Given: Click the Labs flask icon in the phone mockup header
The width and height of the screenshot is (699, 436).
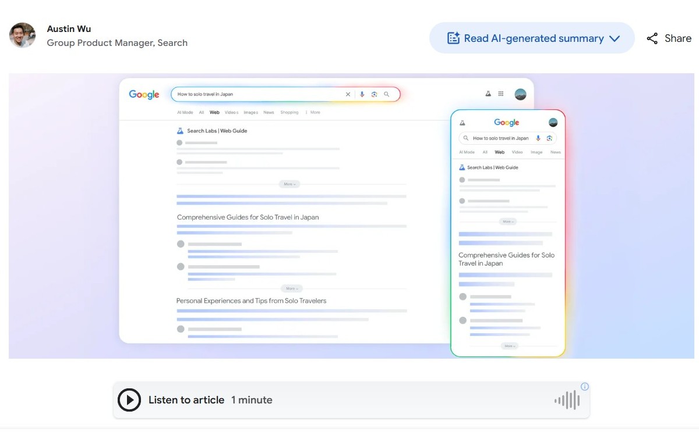Looking at the screenshot, I should [463, 123].
